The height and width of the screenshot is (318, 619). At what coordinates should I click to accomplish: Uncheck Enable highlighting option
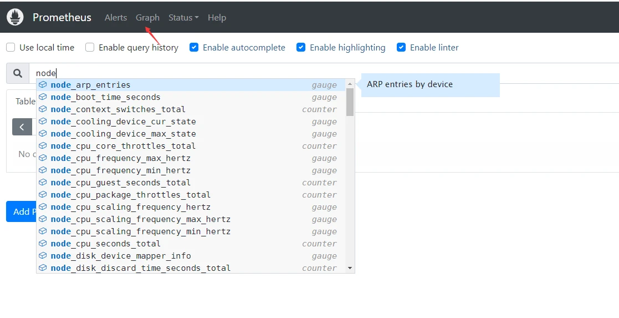coord(301,48)
